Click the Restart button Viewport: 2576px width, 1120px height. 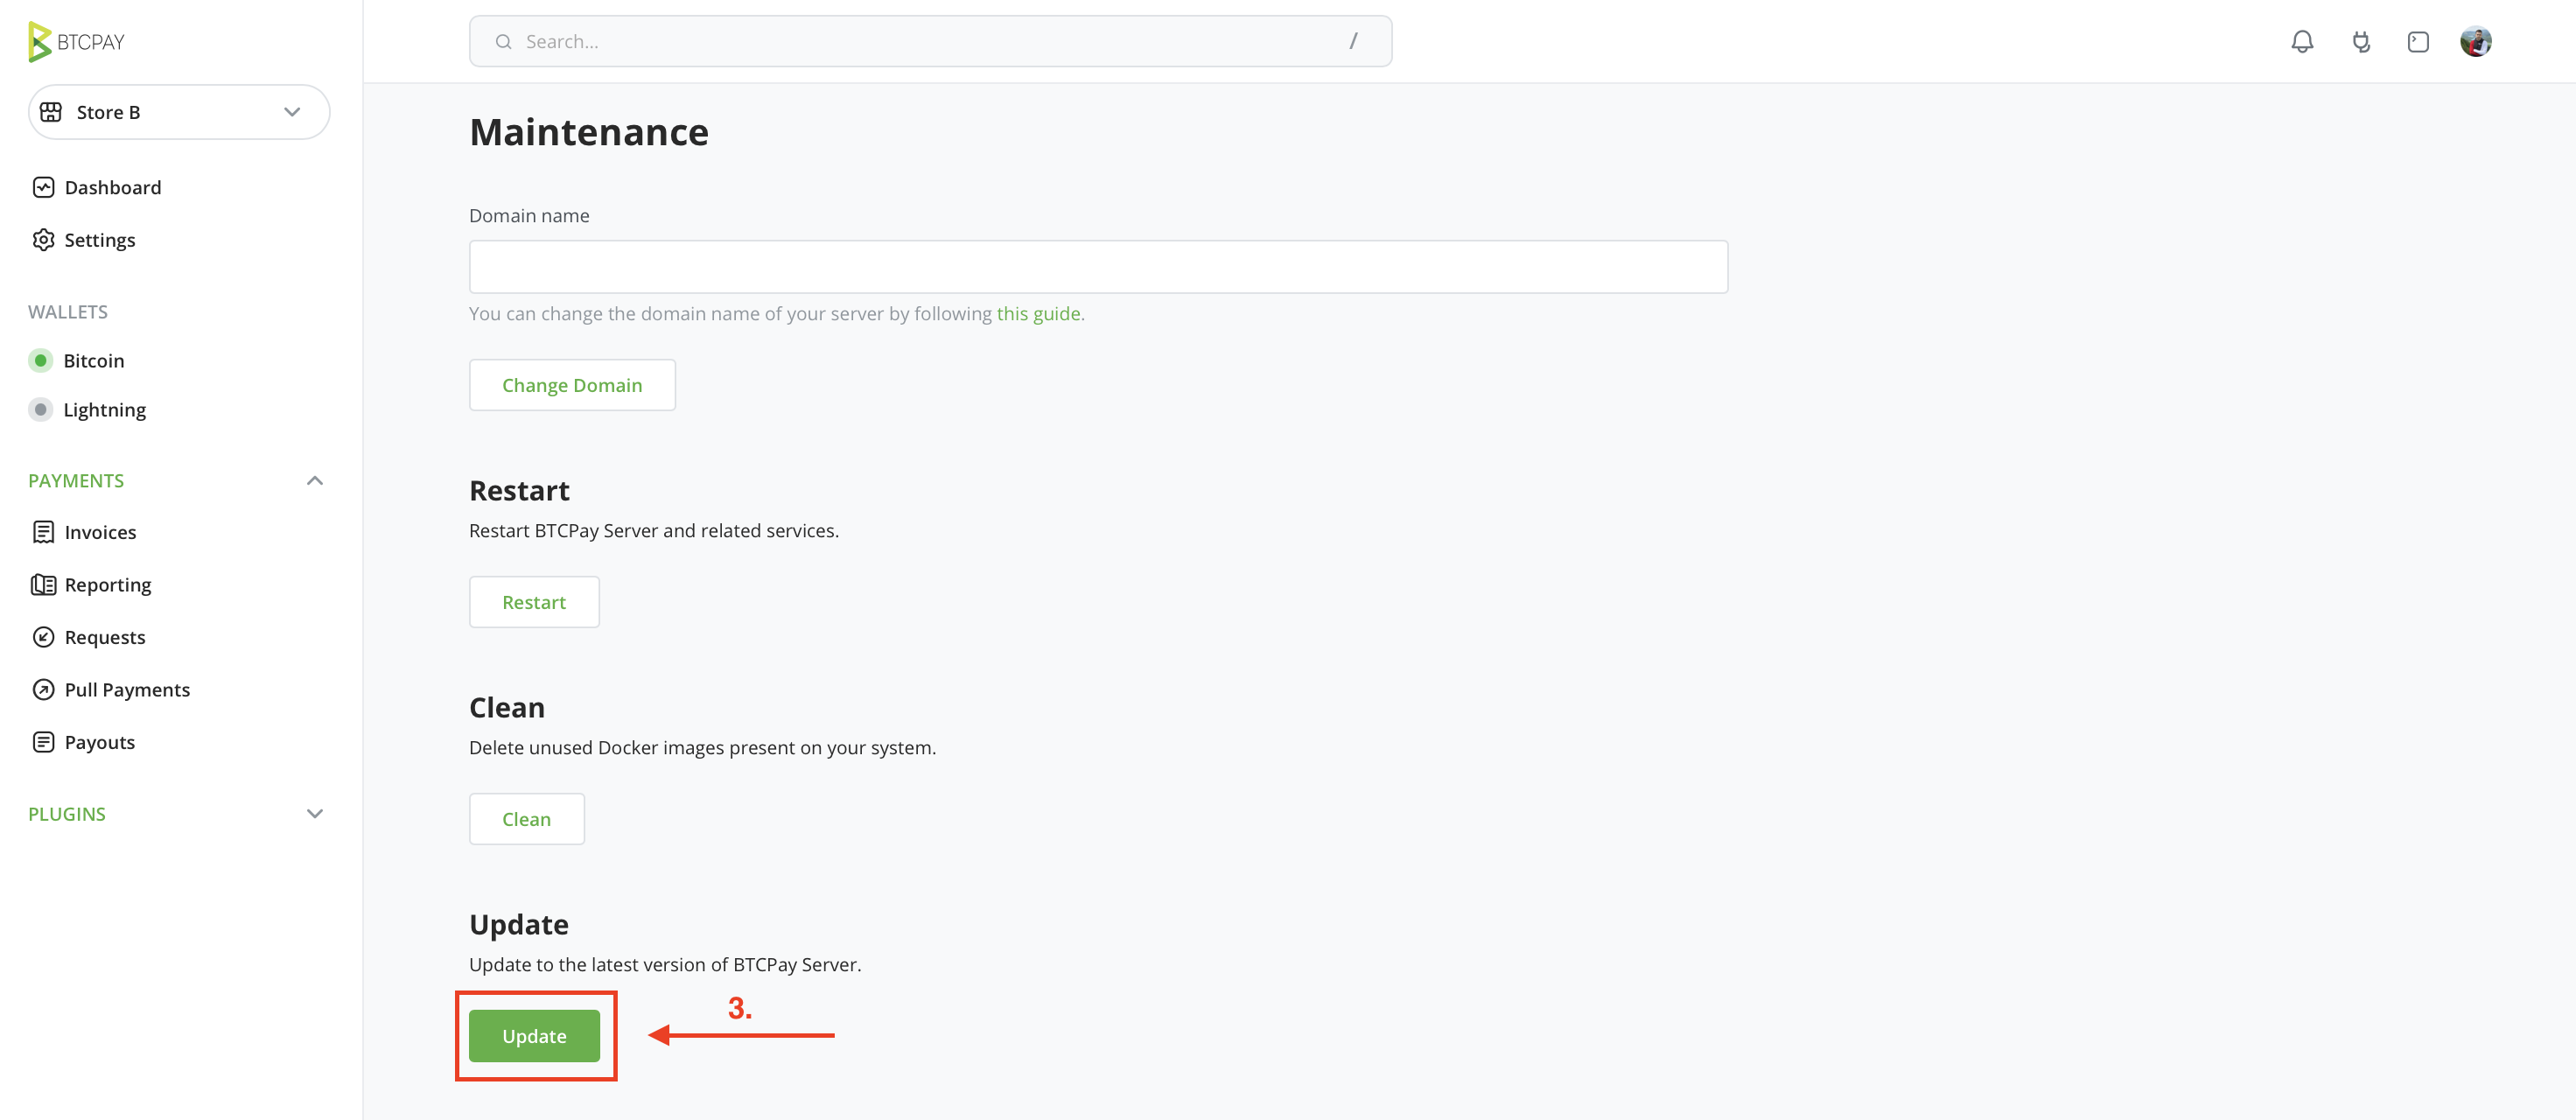[534, 602]
